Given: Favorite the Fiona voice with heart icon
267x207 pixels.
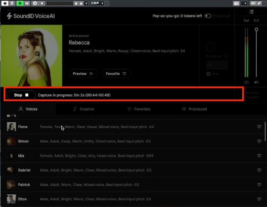Looking at the screenshot, I should click(x=259, y=127).
